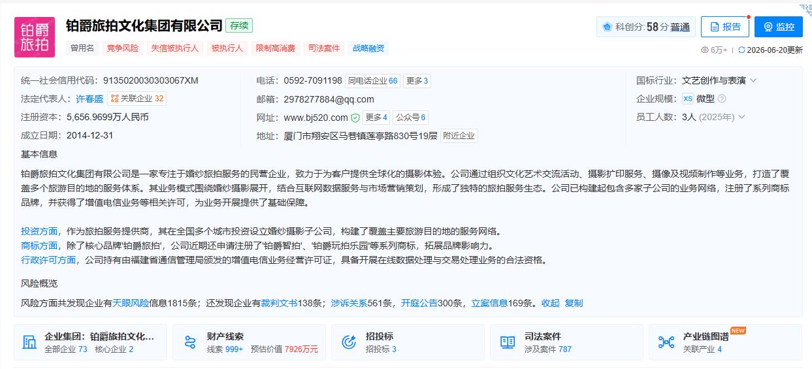Open the 财产线索 card title
This screenshot has height=369, width=812.
[x=225, y=336]
